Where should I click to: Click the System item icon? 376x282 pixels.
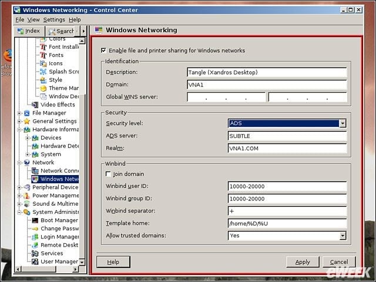click(x=35, y=154)
